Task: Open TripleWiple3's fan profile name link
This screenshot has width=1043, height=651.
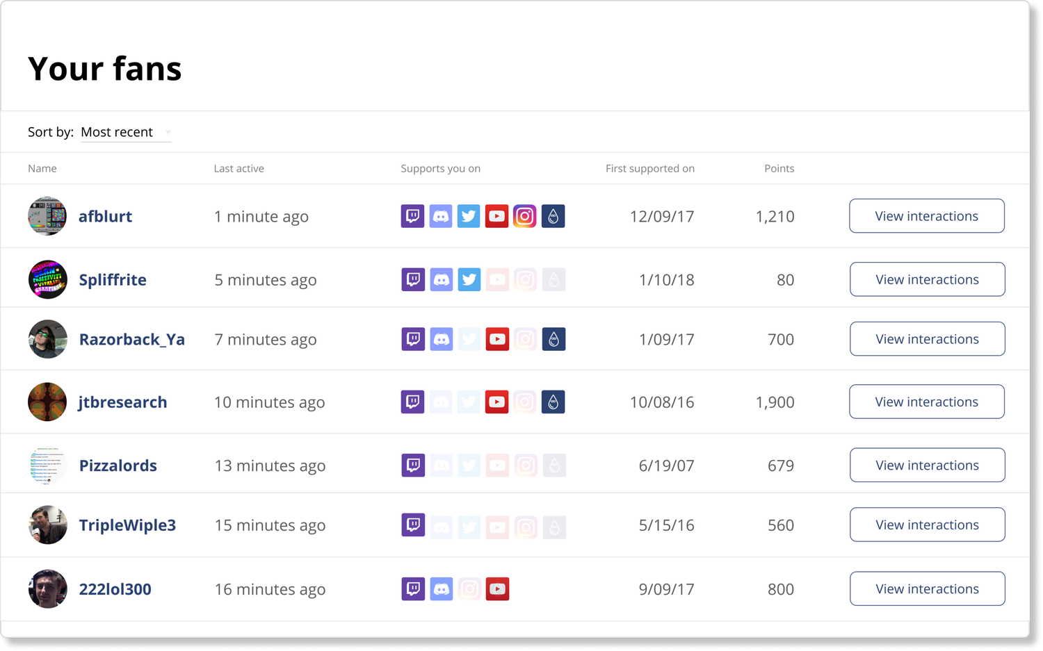Action: 127,525
